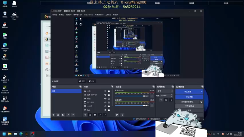The width and height of the screenshot is (244, 137).
Task: Click the blue stop streaming button
Action: 188,92
